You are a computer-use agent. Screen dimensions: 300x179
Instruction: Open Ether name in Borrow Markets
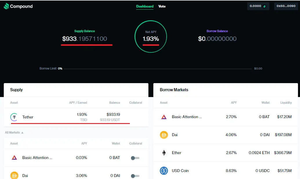[177, 153]
